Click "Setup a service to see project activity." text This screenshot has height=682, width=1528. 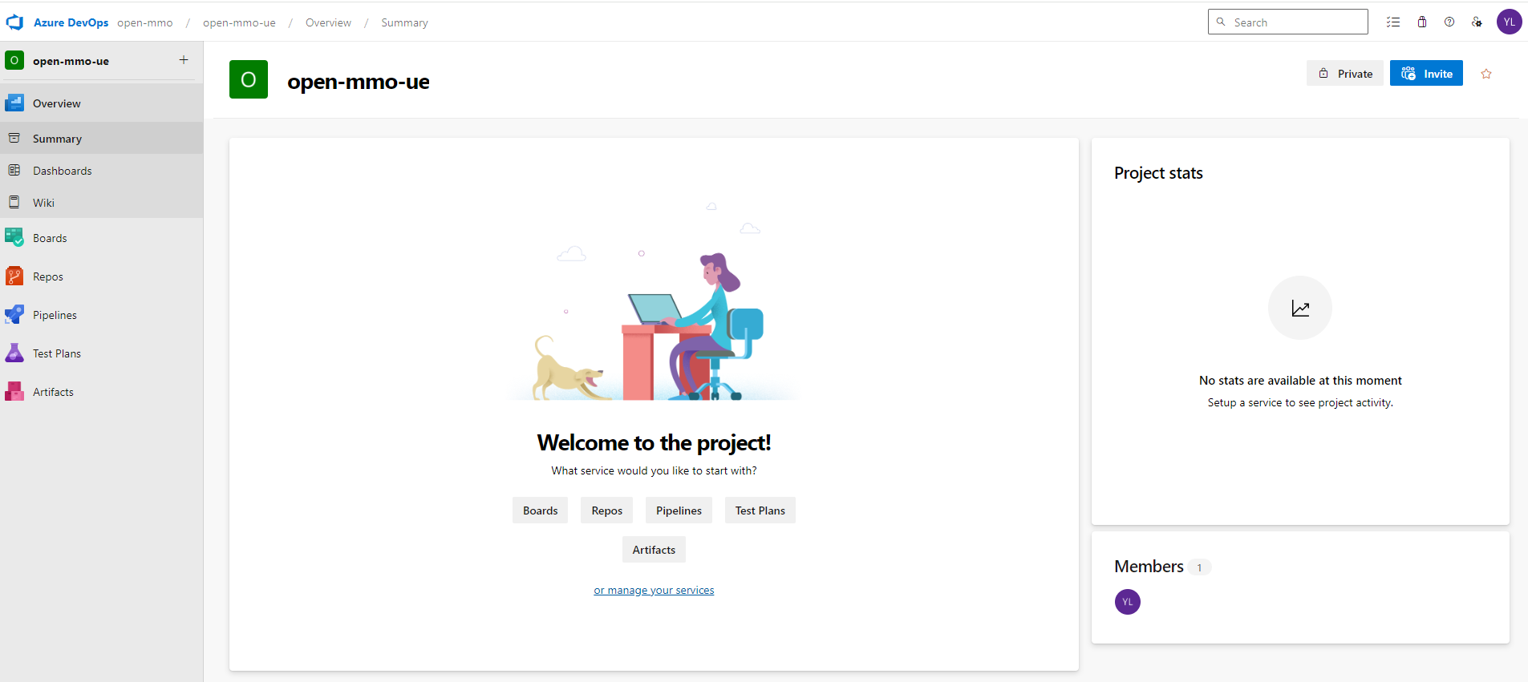point(1300,403)
